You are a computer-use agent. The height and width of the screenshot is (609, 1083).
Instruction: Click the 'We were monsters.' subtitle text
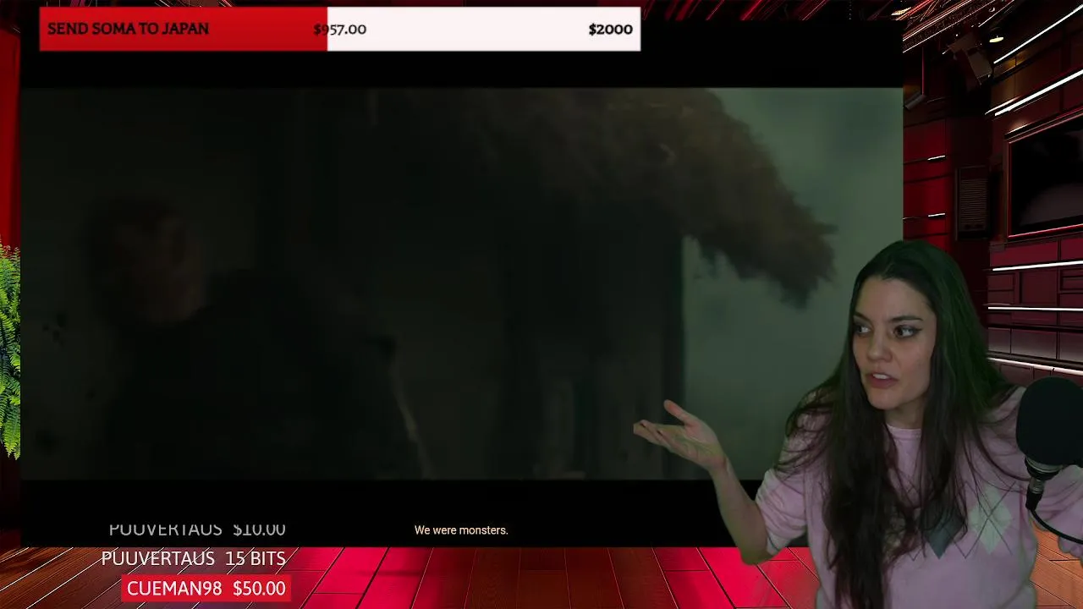[461, 530]
